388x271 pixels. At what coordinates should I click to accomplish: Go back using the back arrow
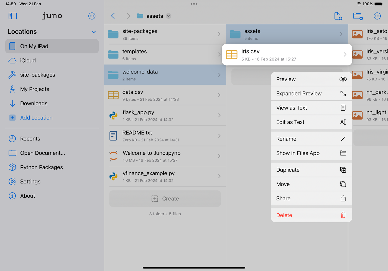pyautogui.click(x=113, y=16)
